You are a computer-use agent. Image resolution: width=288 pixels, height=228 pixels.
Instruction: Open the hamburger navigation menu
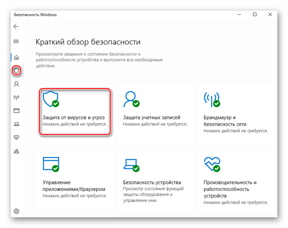(x=16, y=41)
